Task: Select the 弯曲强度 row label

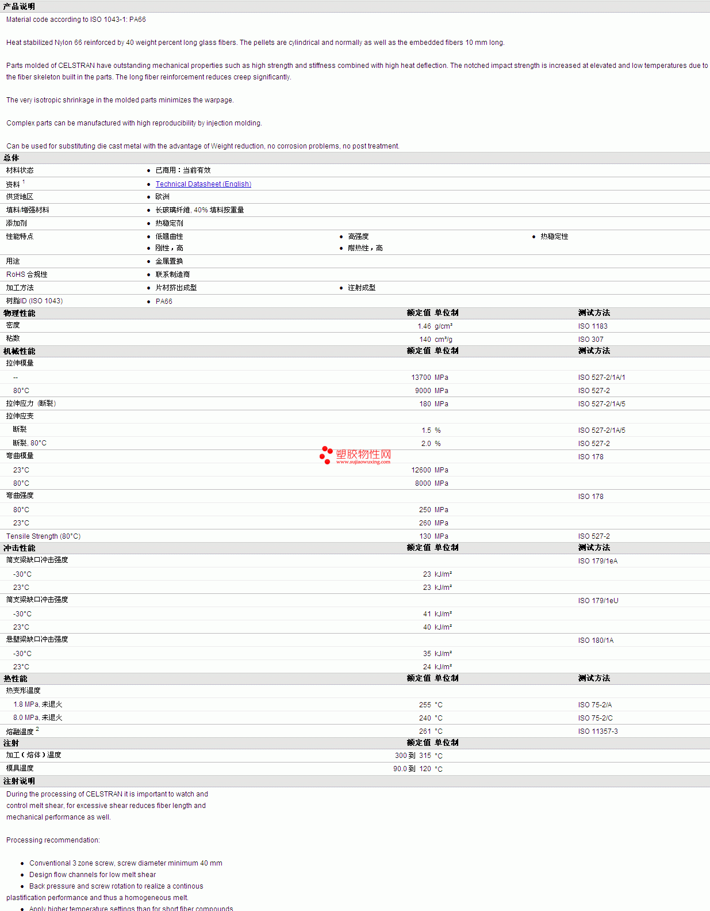Action: click(20, 495)
